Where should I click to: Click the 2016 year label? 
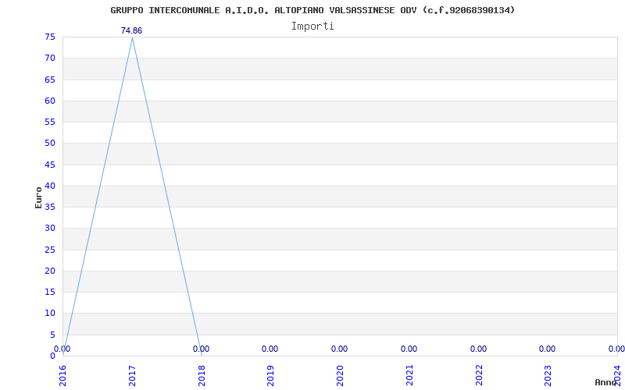pyautogui.click(x=63, y=376)
